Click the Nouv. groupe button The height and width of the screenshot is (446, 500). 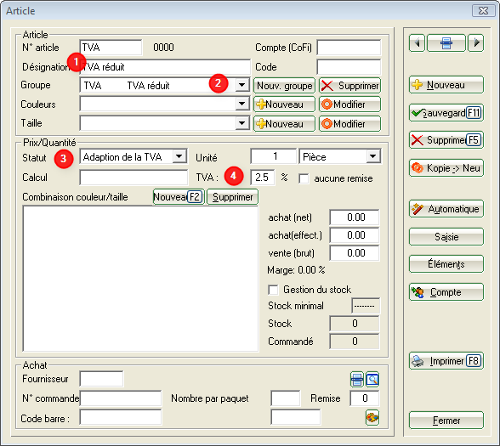(284, 85)
